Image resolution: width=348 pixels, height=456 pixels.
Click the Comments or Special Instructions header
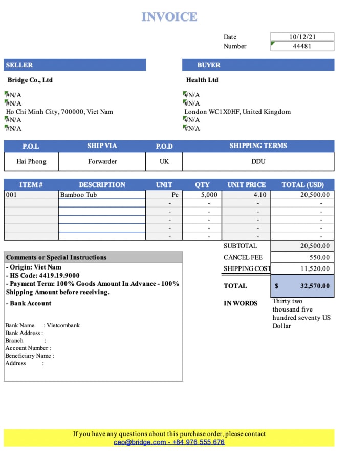tap(93, 257)
